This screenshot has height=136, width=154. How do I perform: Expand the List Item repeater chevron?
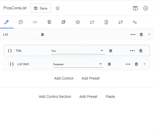tap(144, 64)
